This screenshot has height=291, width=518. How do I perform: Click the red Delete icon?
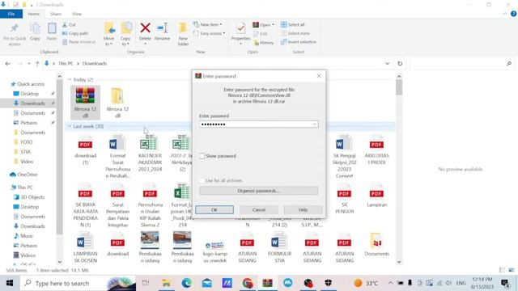click(x=145, y=28)
